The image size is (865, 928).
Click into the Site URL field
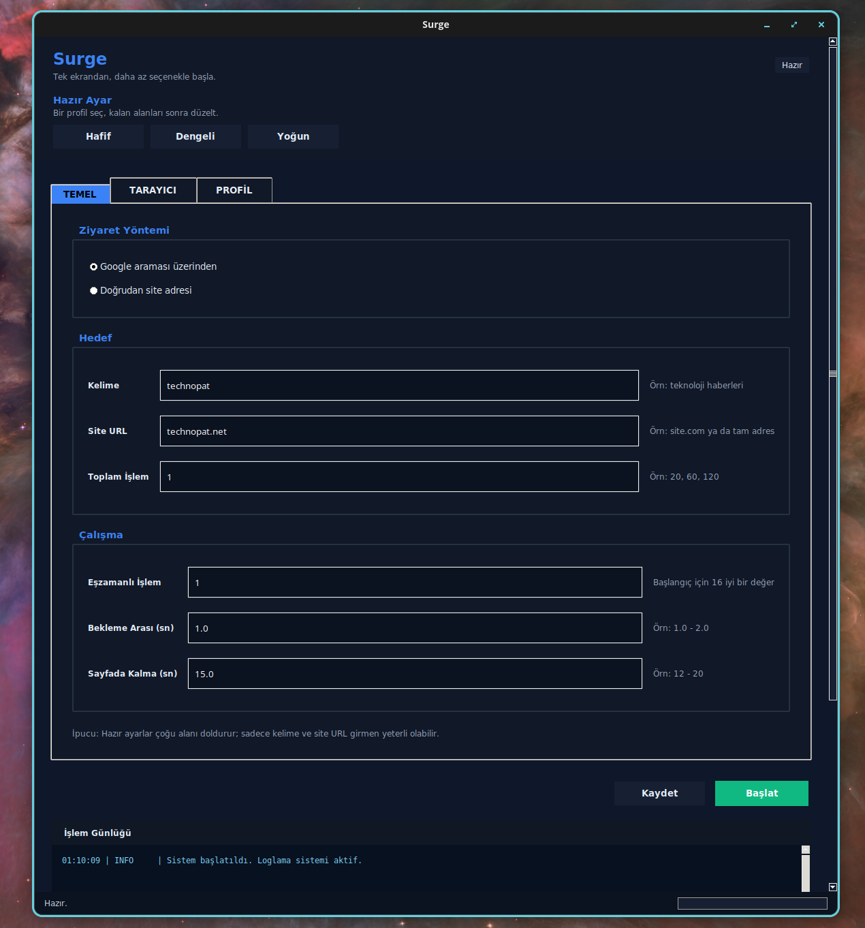(399, 431)
